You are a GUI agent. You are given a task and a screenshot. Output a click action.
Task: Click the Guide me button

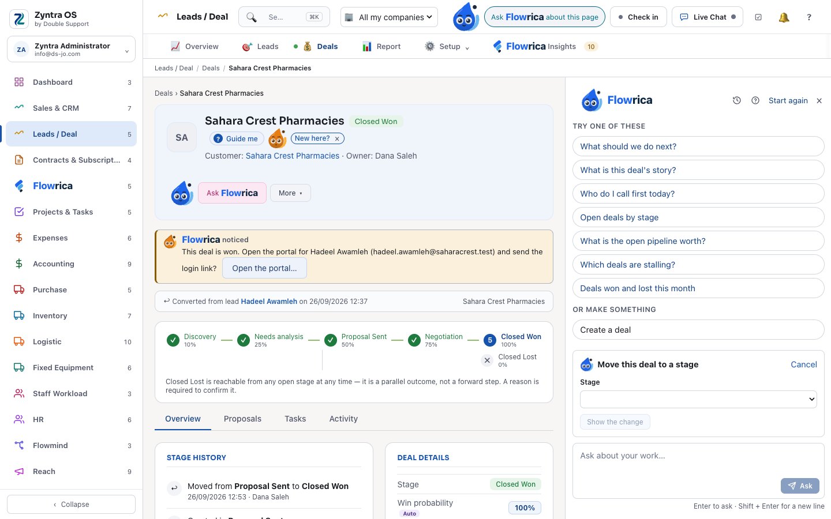(x=237, y=139)
